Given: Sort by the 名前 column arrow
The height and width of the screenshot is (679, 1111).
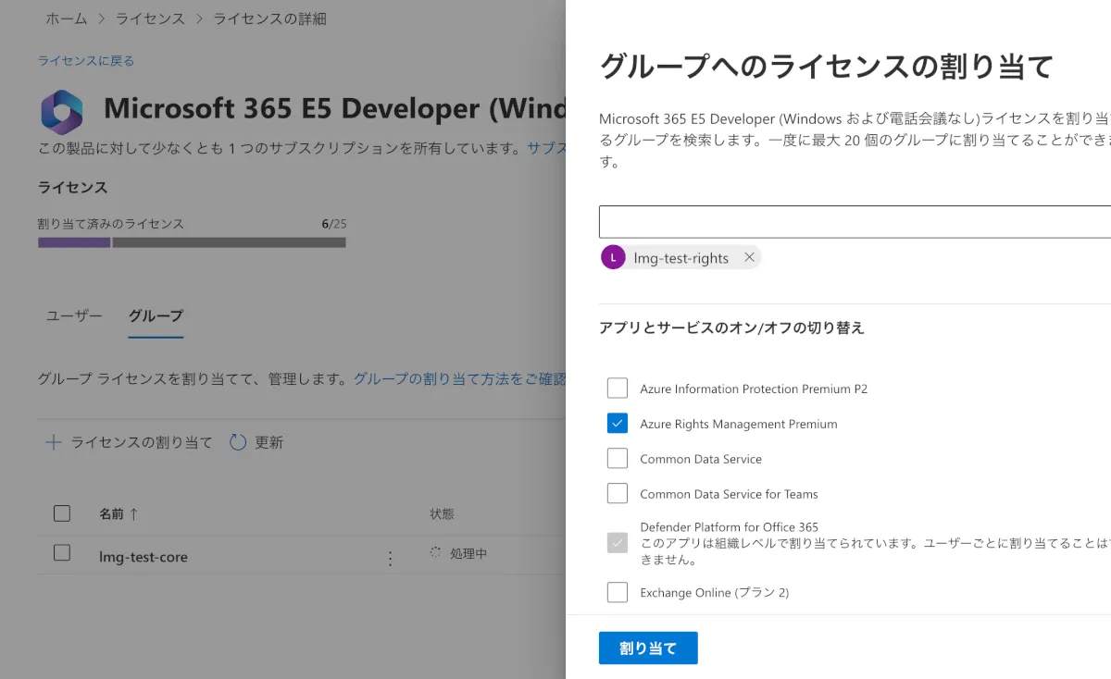Looking at the screenshot, I should [133, 514].
